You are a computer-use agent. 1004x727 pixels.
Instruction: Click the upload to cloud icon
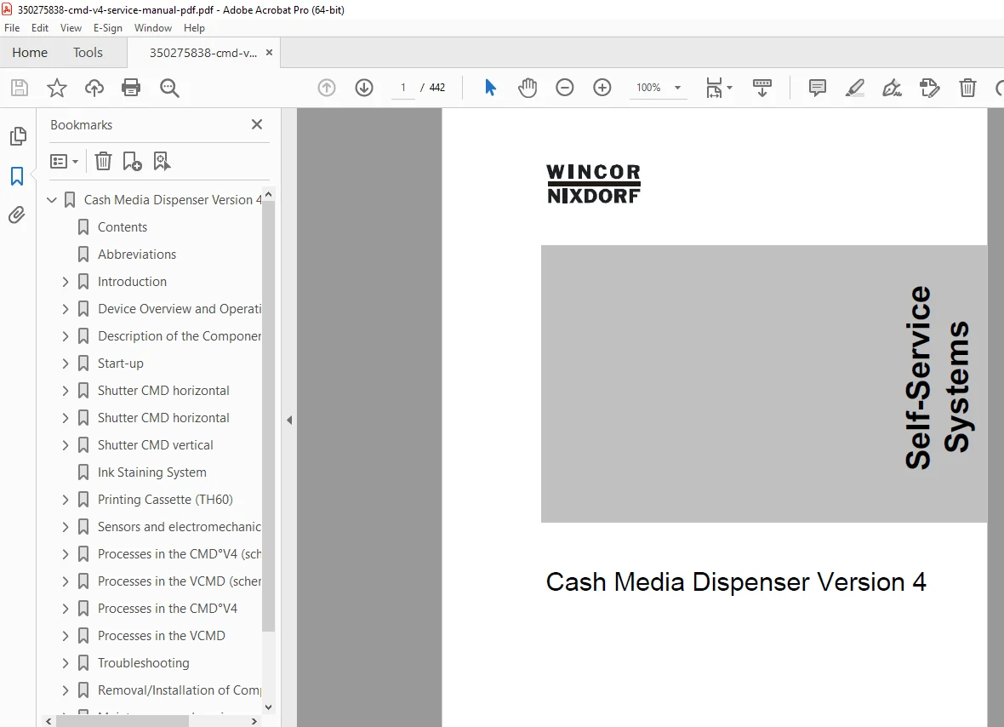pos(94,88)
